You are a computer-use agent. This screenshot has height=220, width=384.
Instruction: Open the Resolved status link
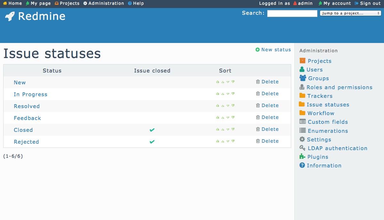coord(27,106)
